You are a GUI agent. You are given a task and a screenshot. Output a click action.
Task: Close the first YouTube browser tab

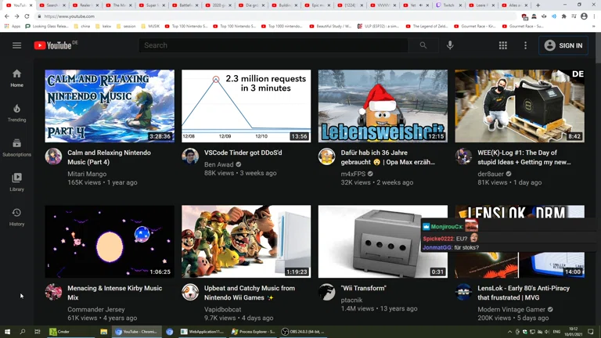(x=31, y=5)
